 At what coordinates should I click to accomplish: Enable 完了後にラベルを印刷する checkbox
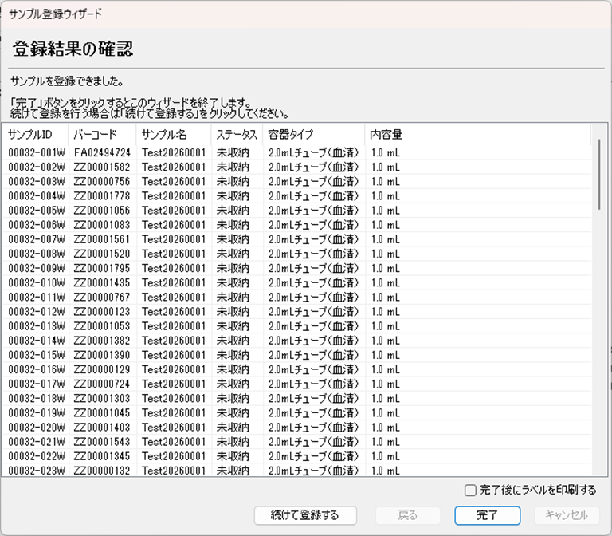pyautogui.click(x=471, y=491)
